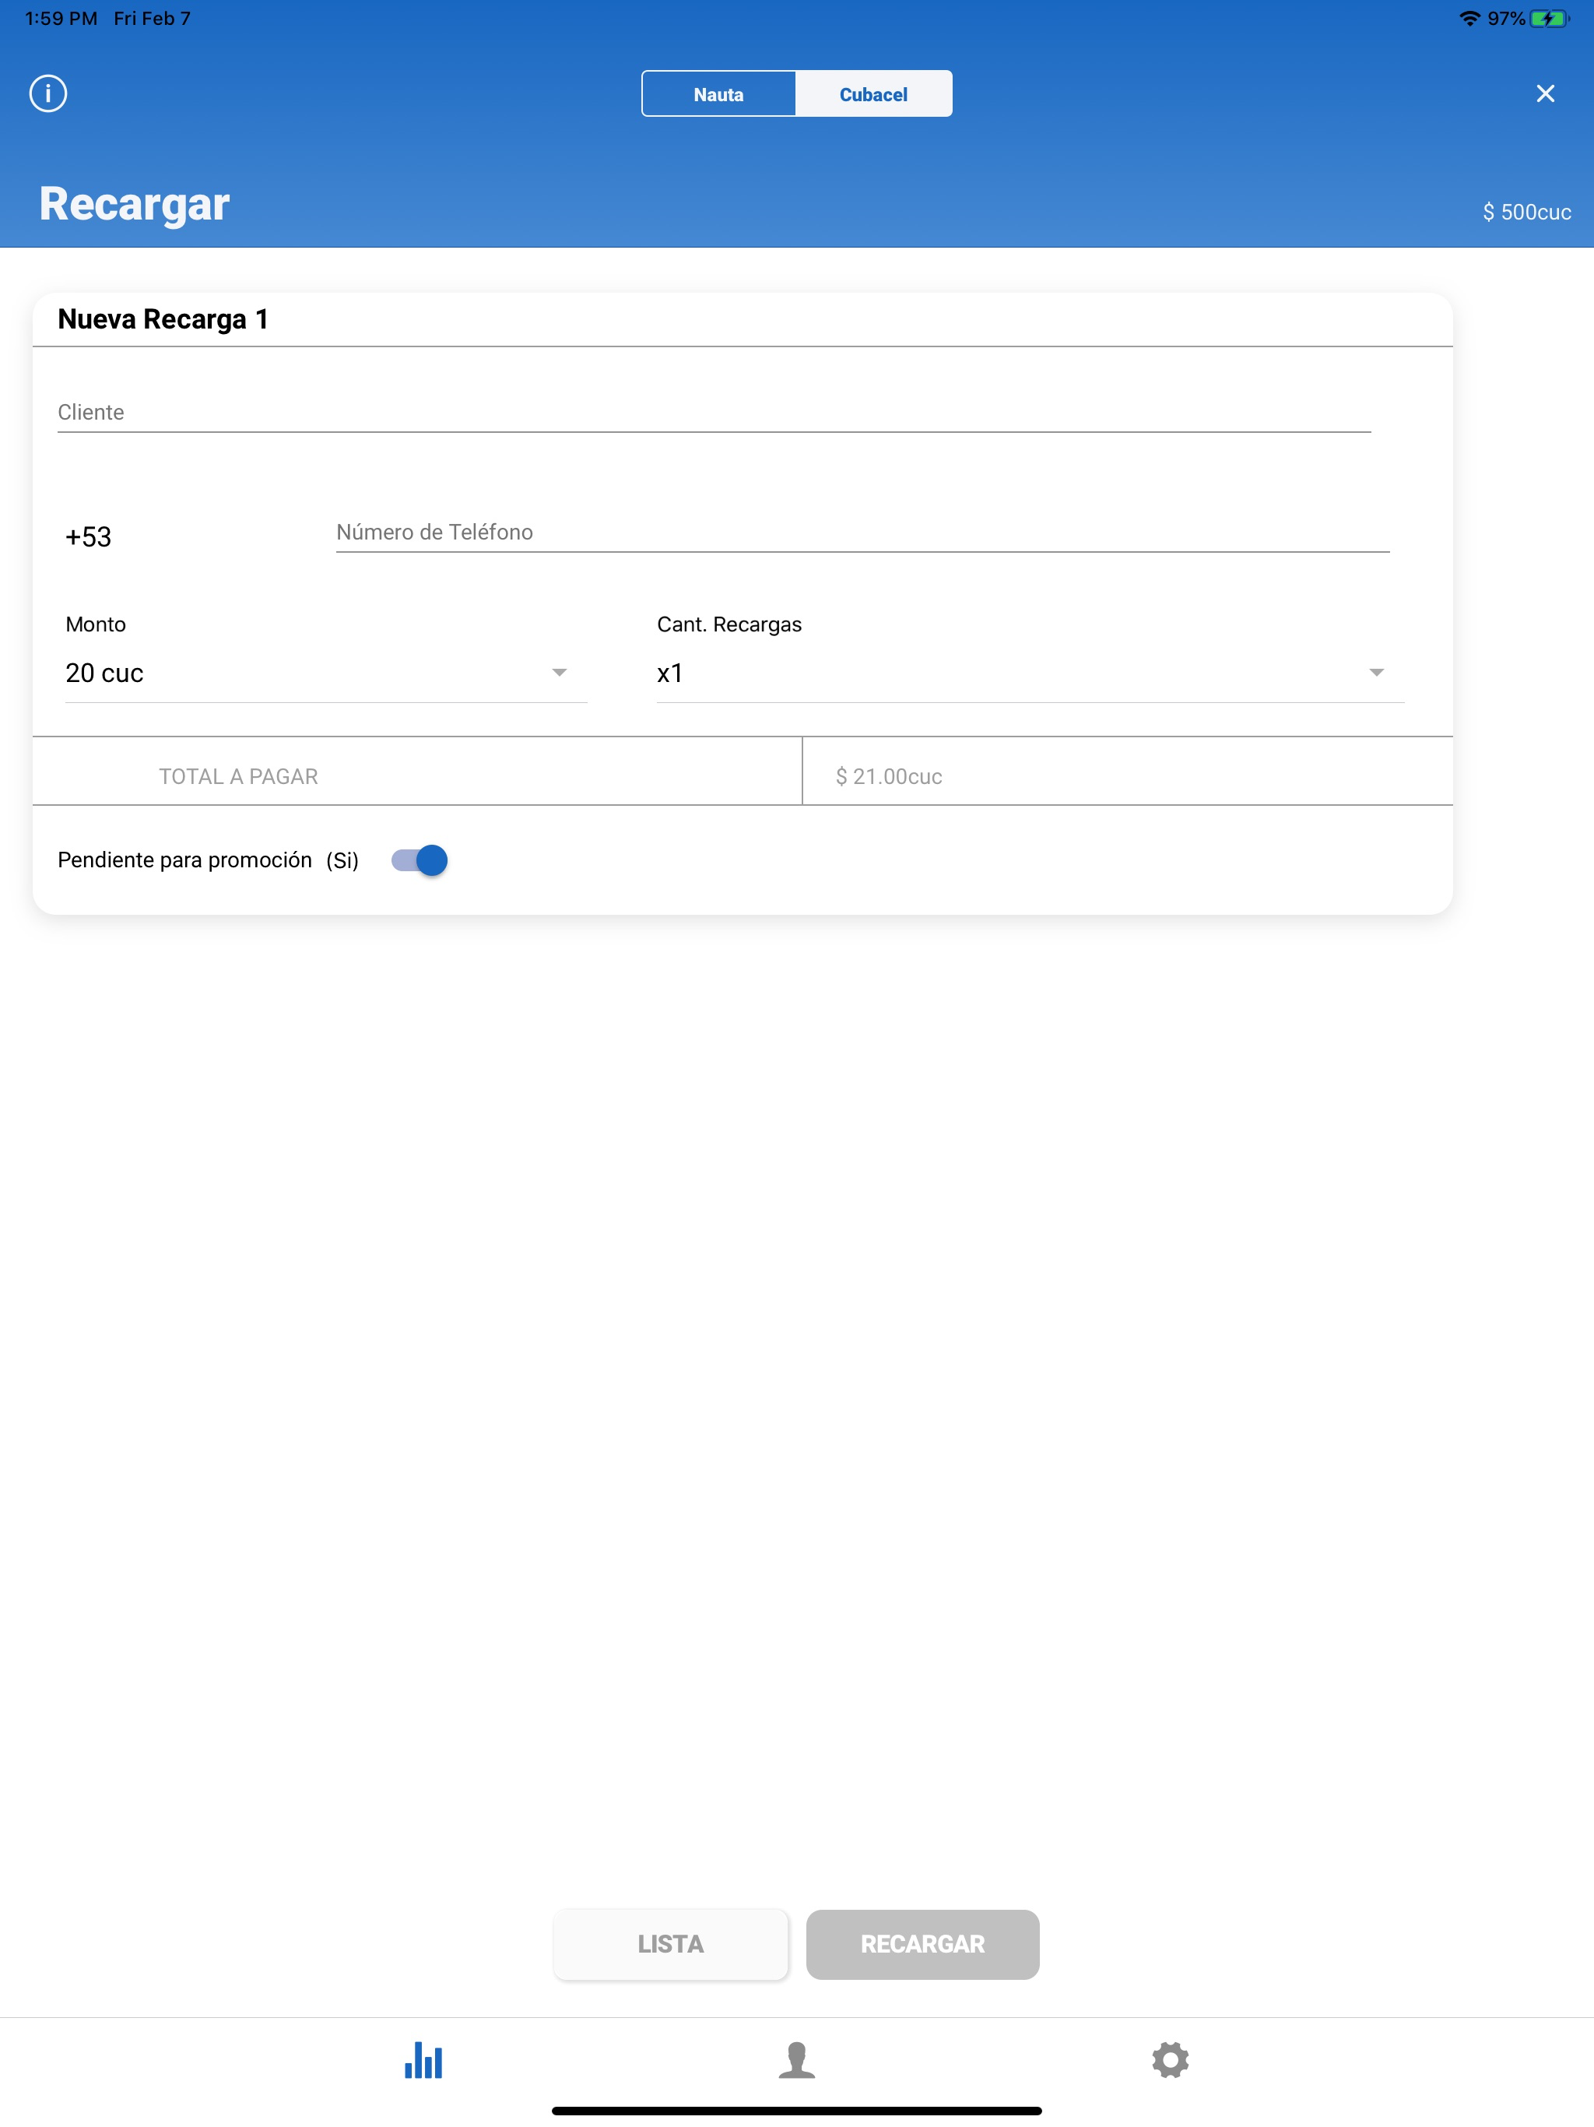Open the statistics bar chart tab
1594x2127 pixels.
click(423, 2060)
